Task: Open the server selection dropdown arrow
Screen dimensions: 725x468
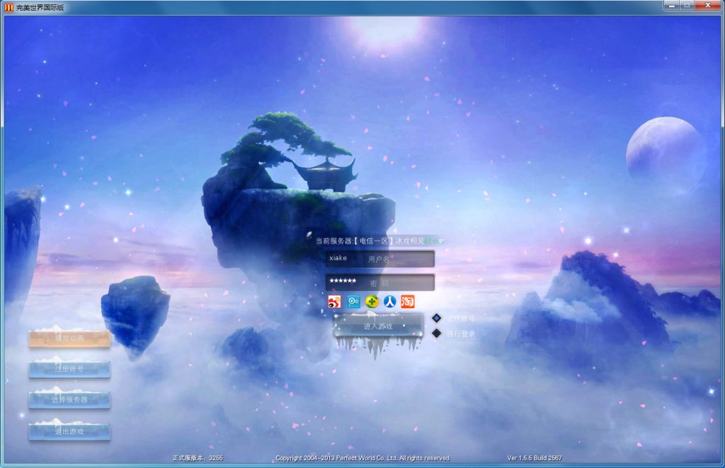Action: 442,240
